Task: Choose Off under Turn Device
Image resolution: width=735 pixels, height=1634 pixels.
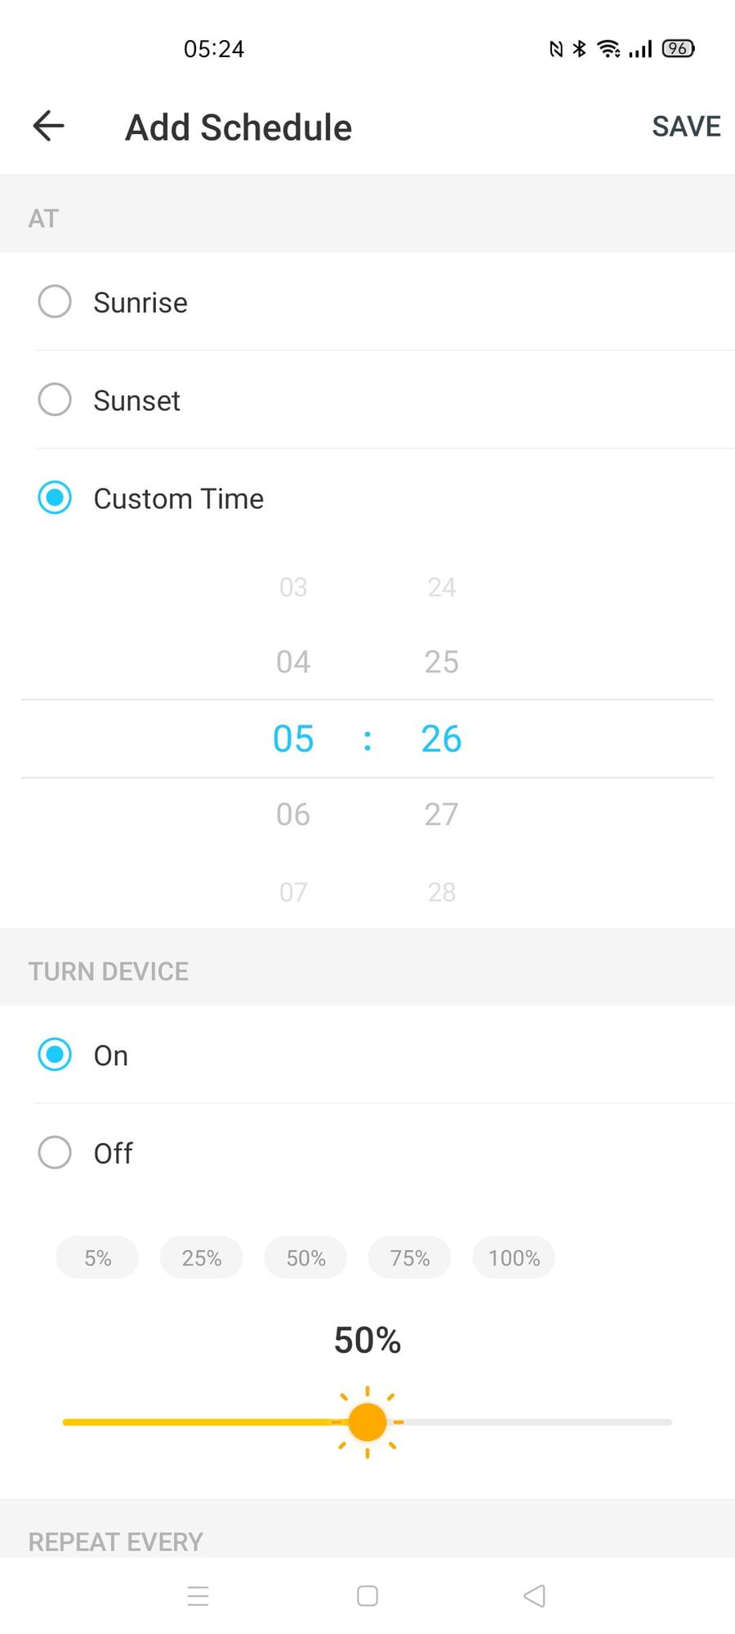Action: tap(55, 1153)
